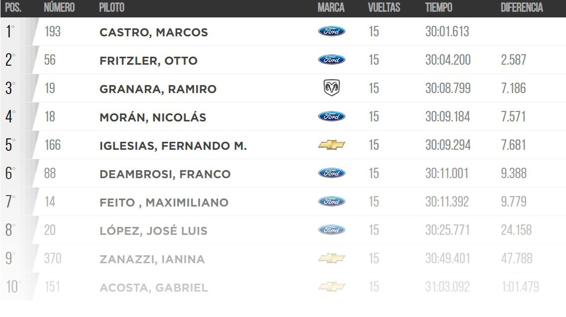Click the Ford logo beside Castro, Marcos

332,32
